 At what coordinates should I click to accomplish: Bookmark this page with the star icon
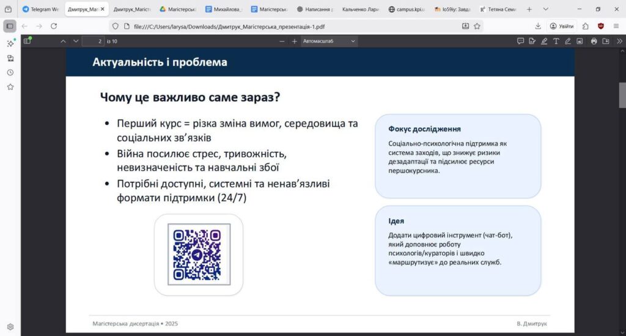click(x=477, y=26)
